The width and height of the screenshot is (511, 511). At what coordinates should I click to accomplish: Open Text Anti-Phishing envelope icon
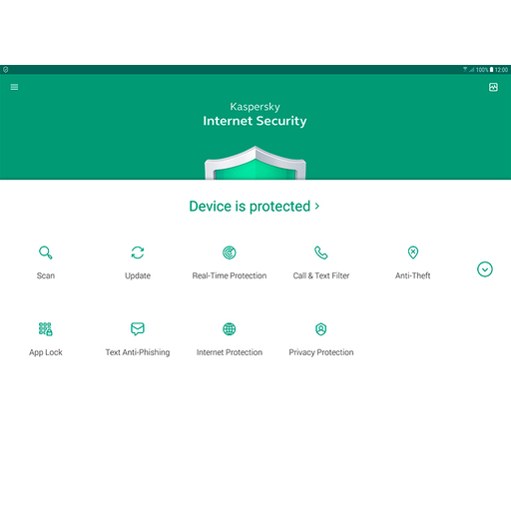138,329
